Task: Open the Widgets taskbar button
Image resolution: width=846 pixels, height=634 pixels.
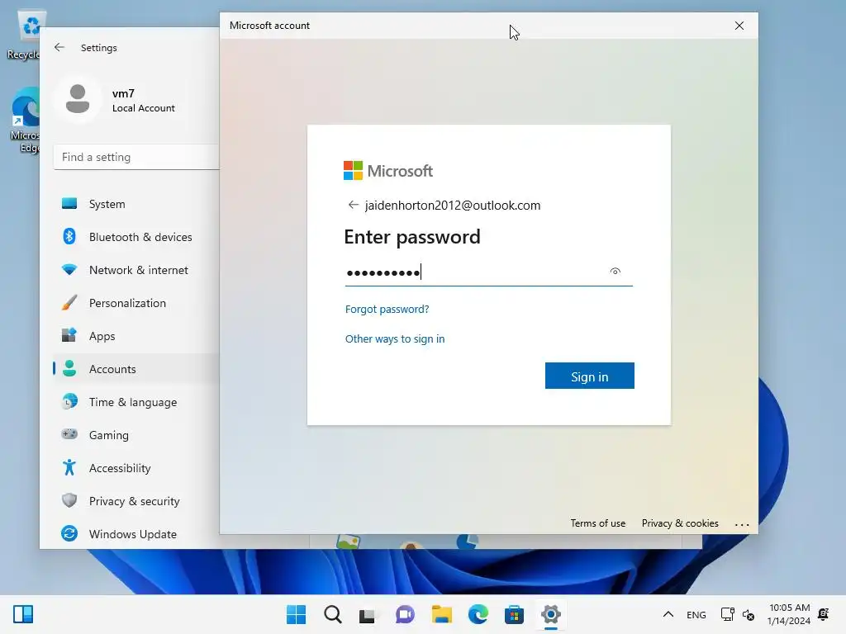Action: 23,614
